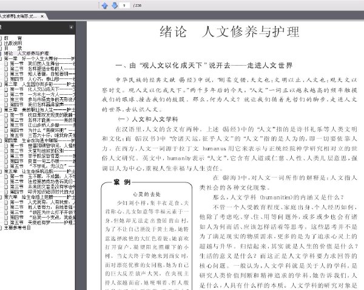
Task: Click the total page count beside page field
Action: point(137,5)
